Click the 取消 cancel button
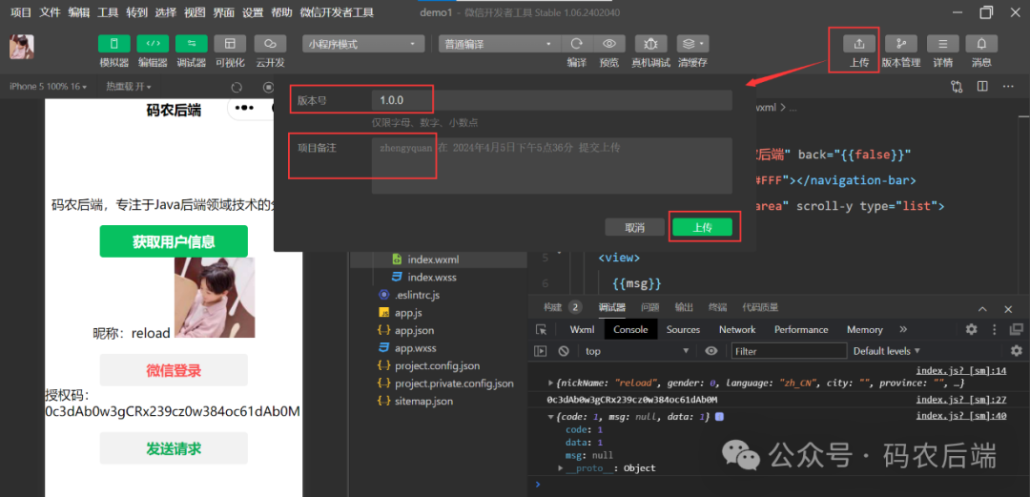The height and width of the screenshot is (497, 1030). 634,227
